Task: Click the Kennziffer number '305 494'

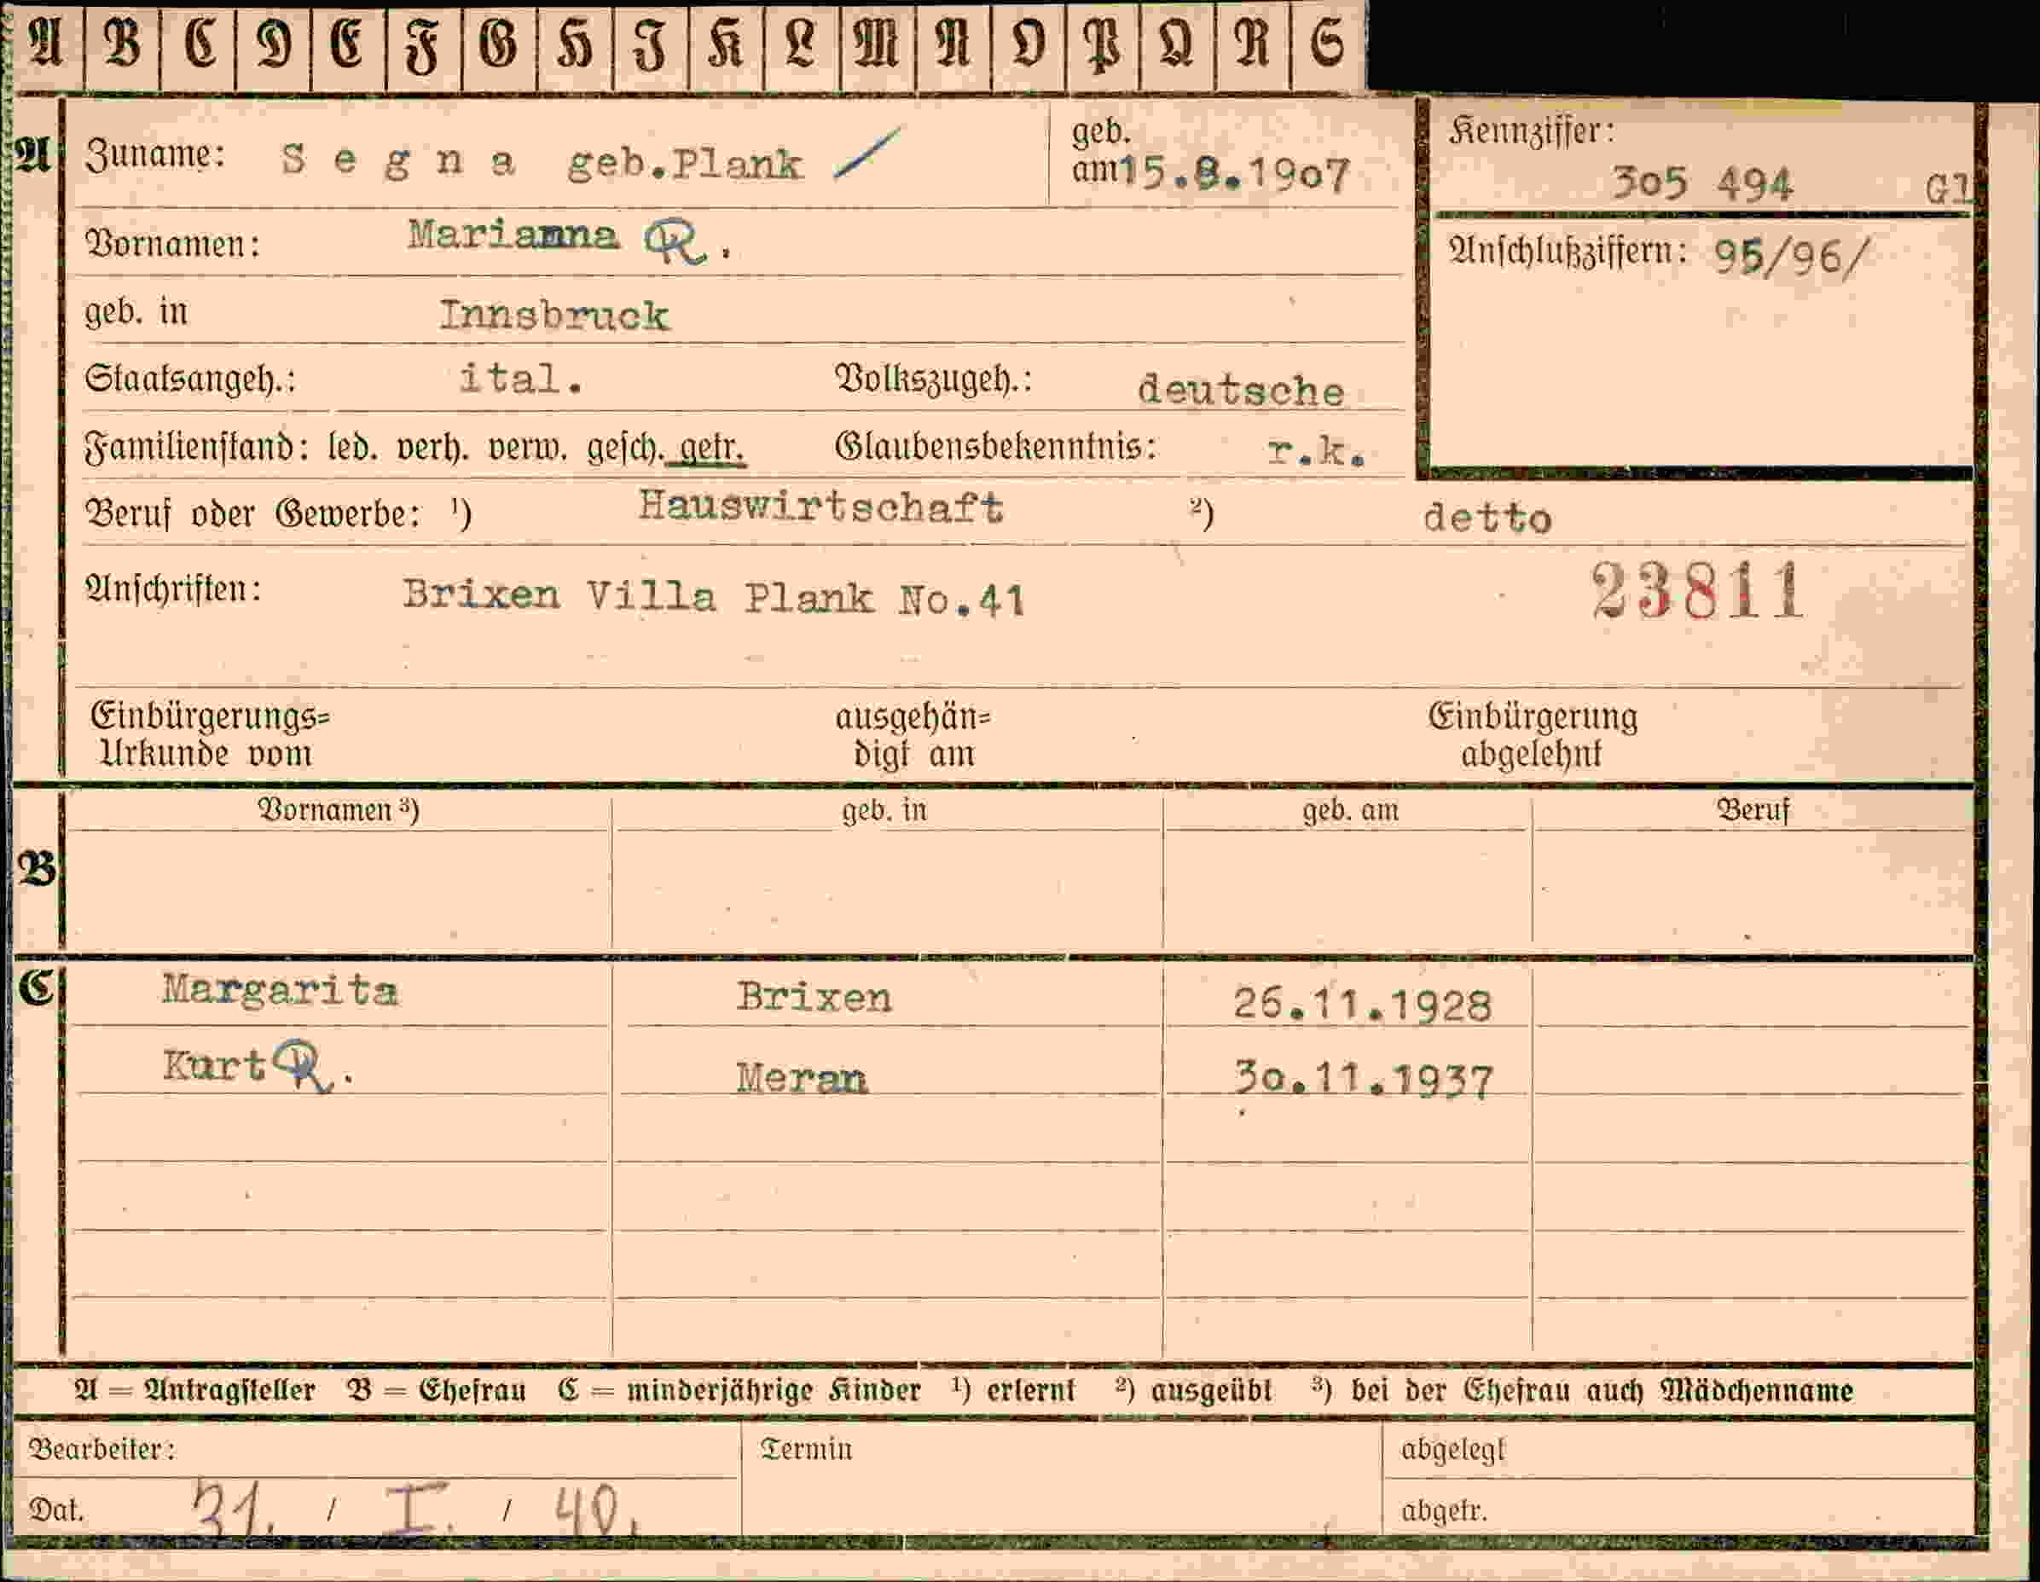Action: (1702, 183)
